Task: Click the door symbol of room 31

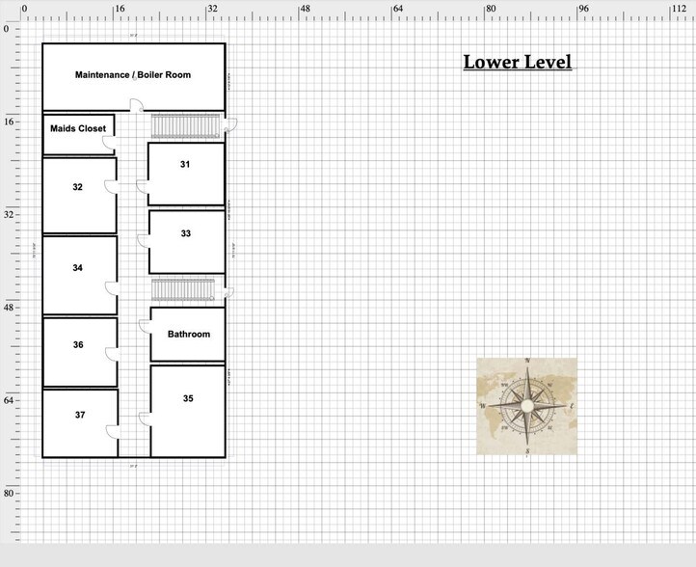Action: [143, 185]
